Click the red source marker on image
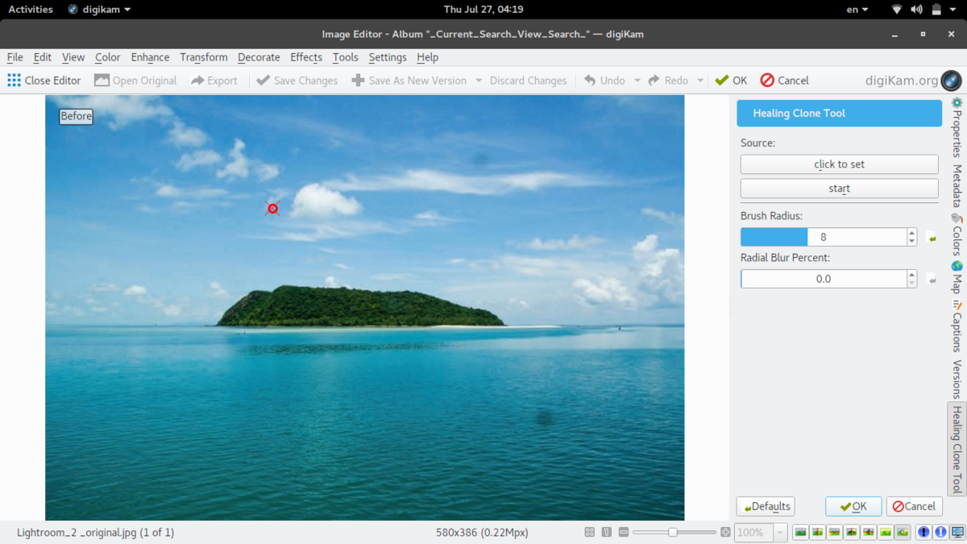Viewport: 967px width, 544px height. 273,209
